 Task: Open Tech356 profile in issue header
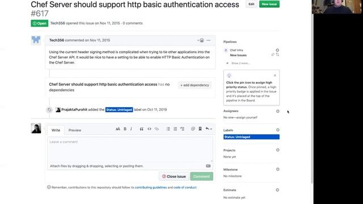[x=57, y=23]
